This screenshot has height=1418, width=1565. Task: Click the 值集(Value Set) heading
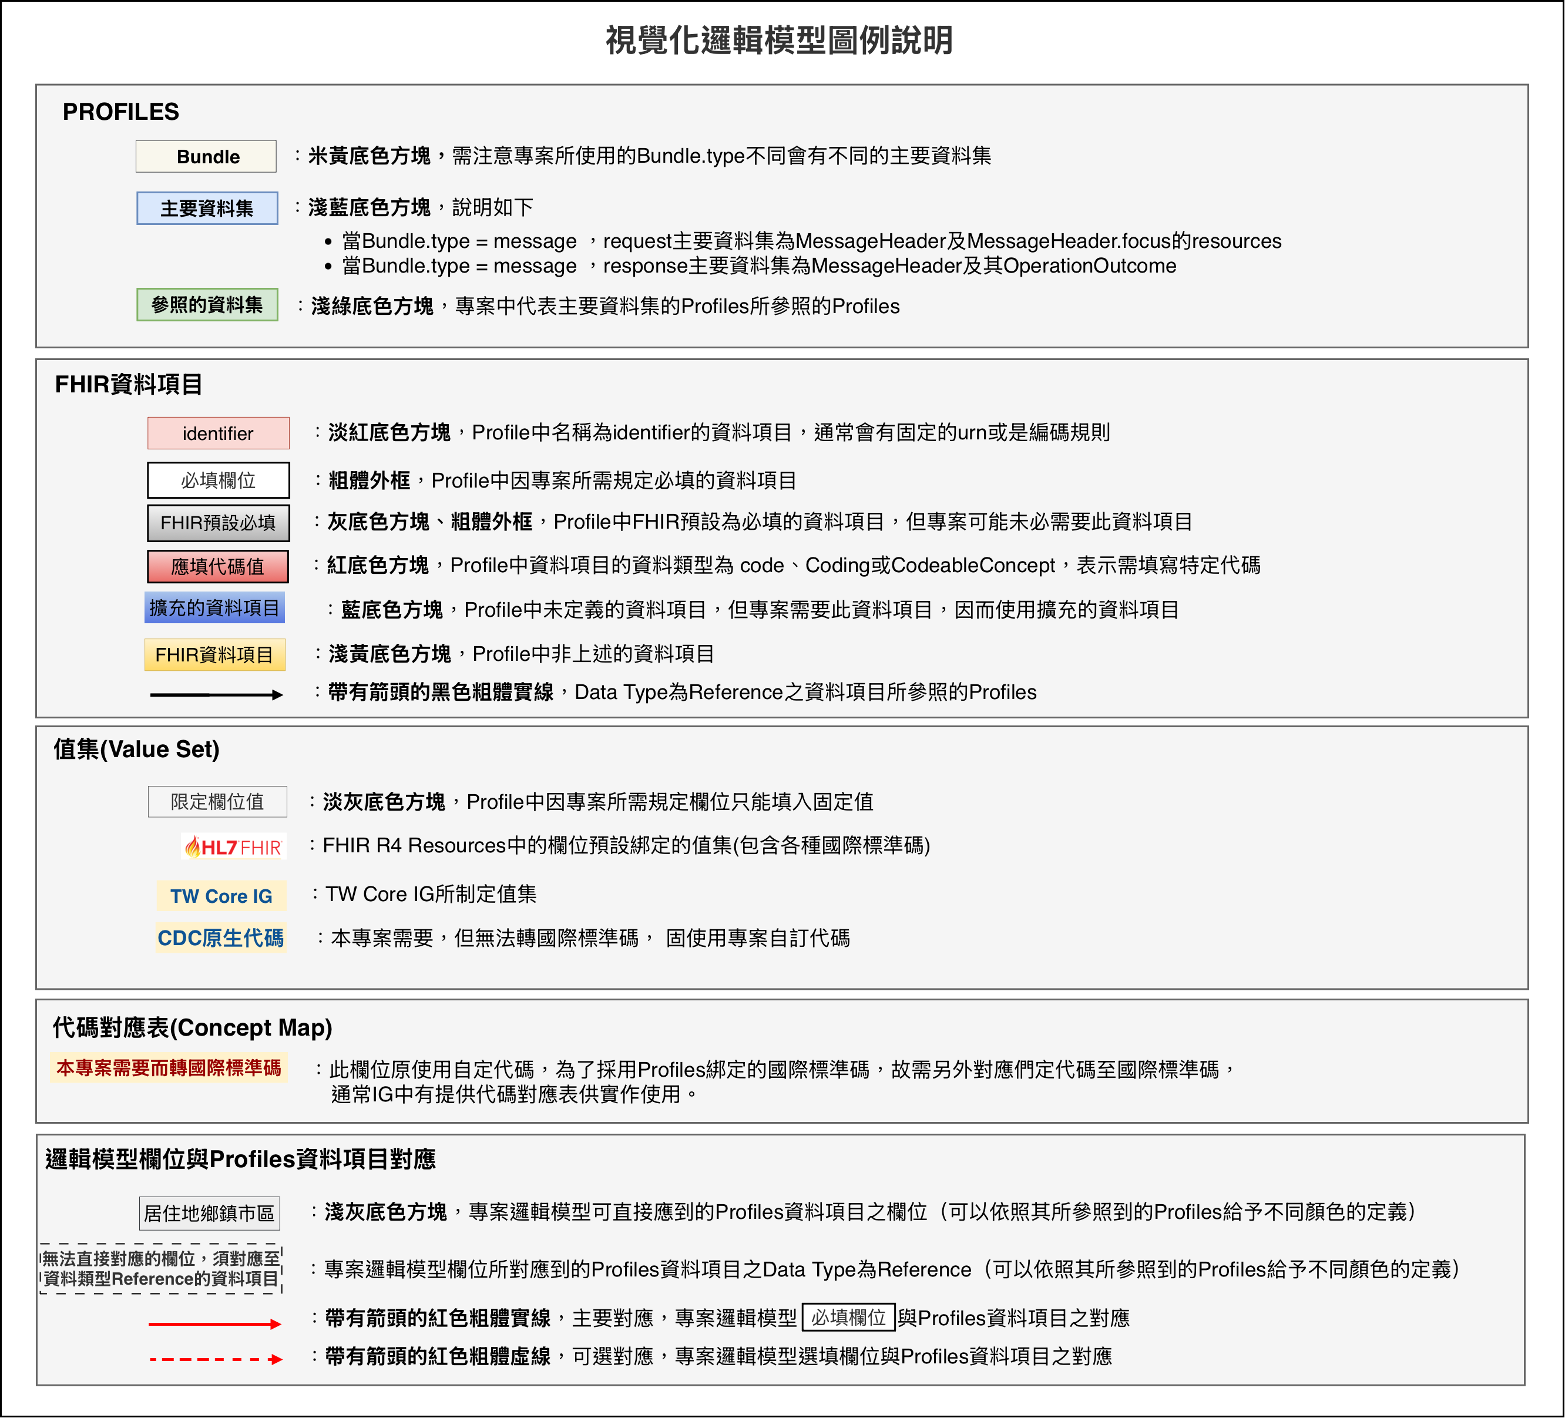click(x=137, y=749)
